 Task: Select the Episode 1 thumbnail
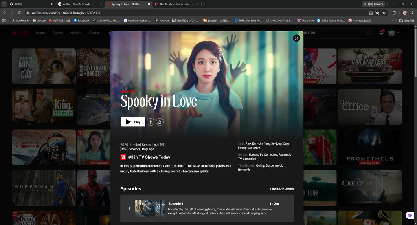150,208
